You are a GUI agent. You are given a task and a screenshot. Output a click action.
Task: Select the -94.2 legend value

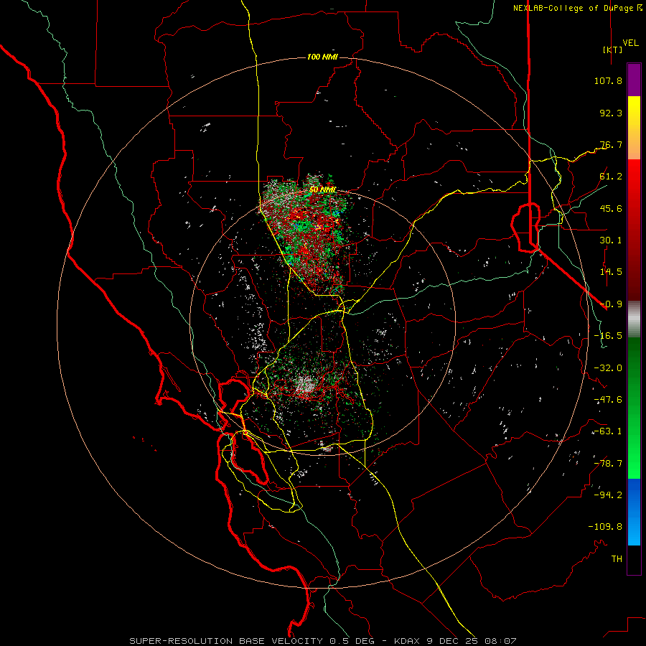click(608, 495)
